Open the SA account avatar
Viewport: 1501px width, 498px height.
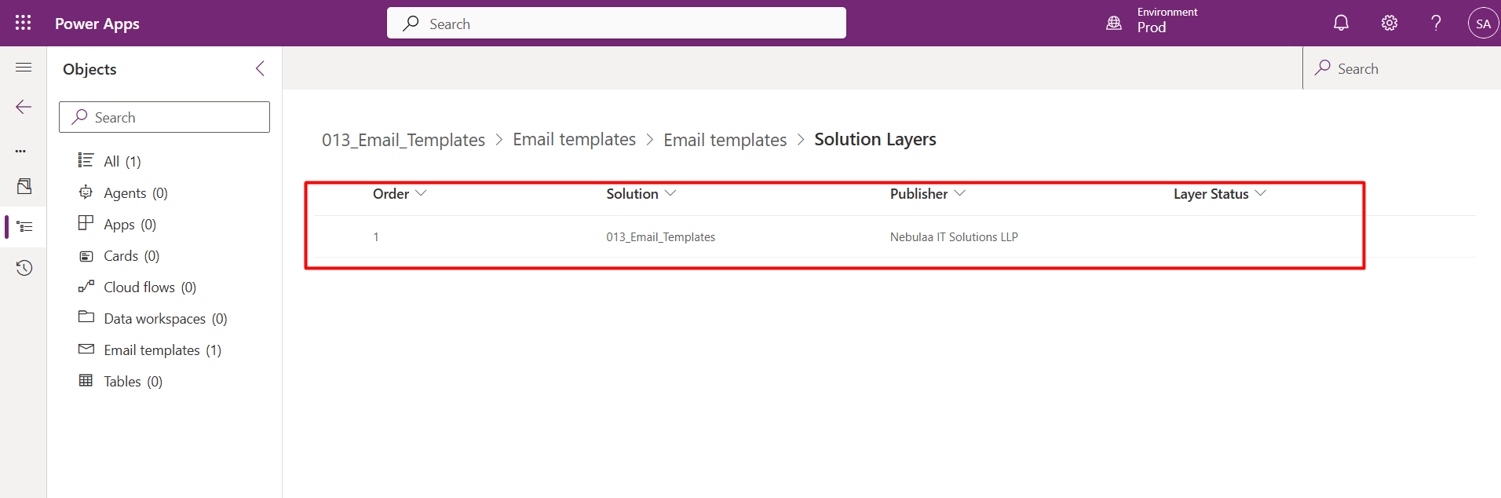(x=1483, y=24)
